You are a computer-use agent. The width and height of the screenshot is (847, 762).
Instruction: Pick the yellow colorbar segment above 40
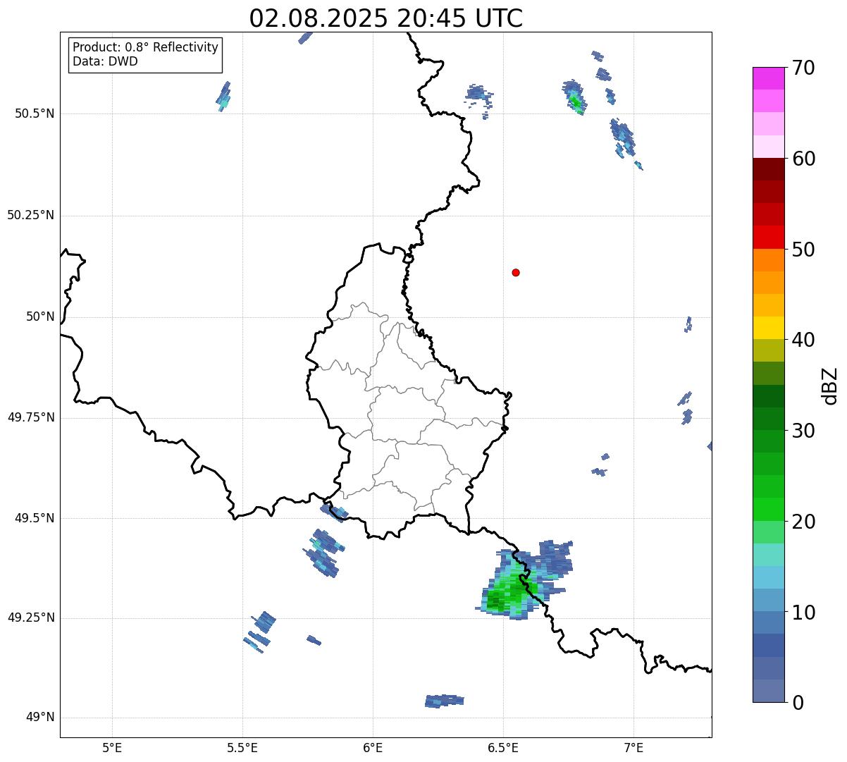tap(769, 328)
